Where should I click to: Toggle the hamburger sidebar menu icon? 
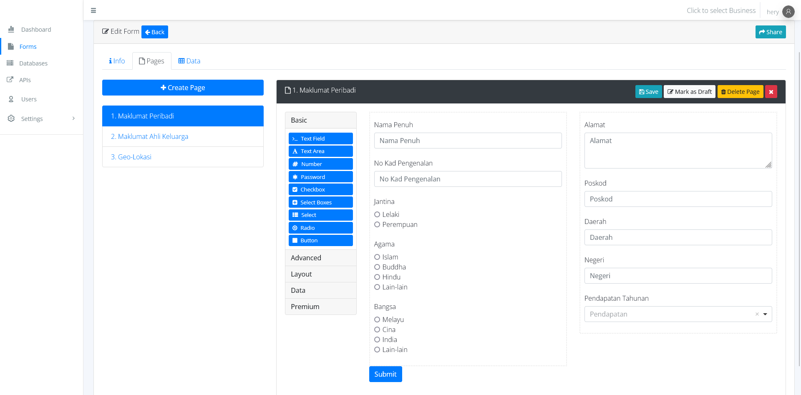coord(93,10)
